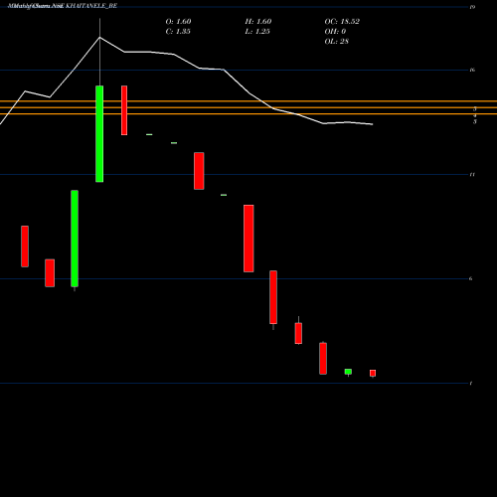Click the KHAITANELE_BE chart title
Screen dimensions: 497x497
(63, 6)
